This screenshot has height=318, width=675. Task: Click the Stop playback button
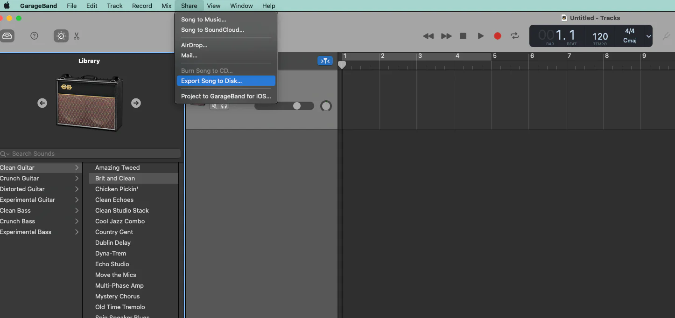click(463, 35)
